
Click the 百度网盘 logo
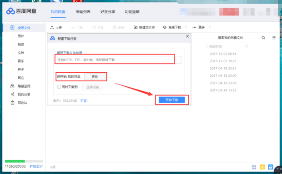pyautogui.click(x=21, y=11)
